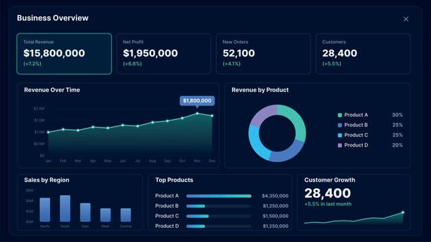Click the Product B progress bar

point(219,206)
